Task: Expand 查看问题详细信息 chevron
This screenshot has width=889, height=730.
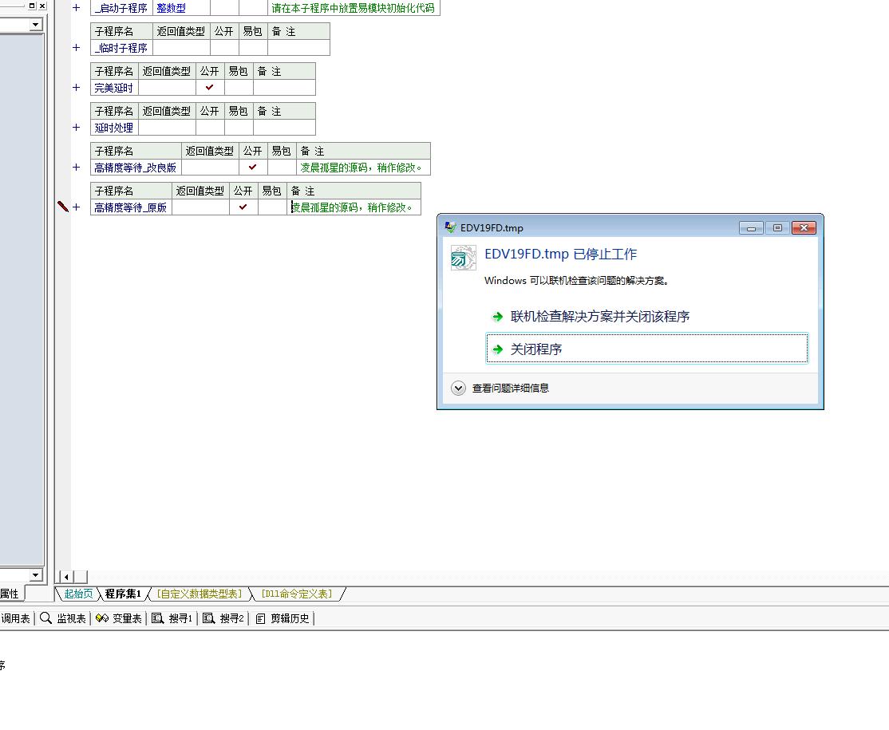Action: 458,389
